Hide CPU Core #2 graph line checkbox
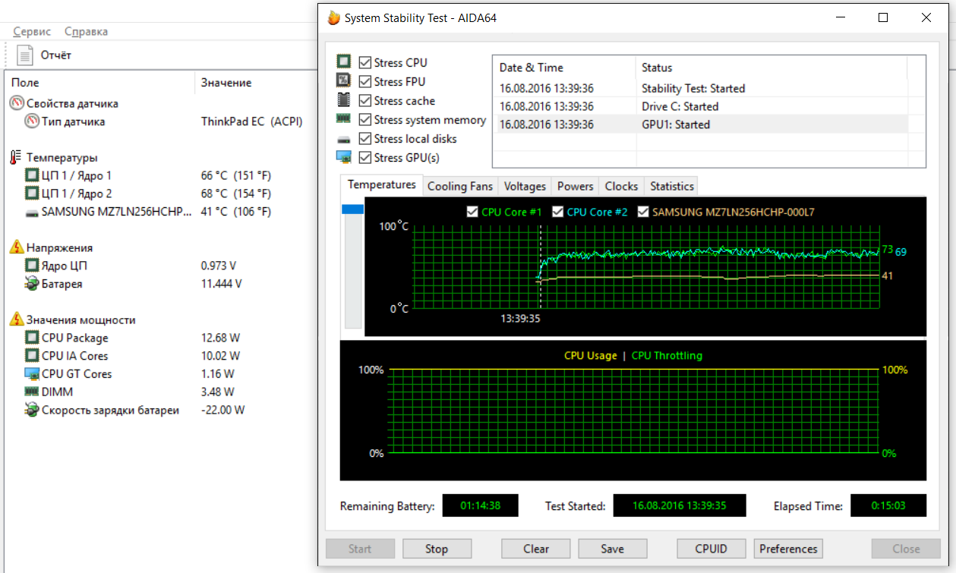The image size is (956, 573). (x=558, y=212)
